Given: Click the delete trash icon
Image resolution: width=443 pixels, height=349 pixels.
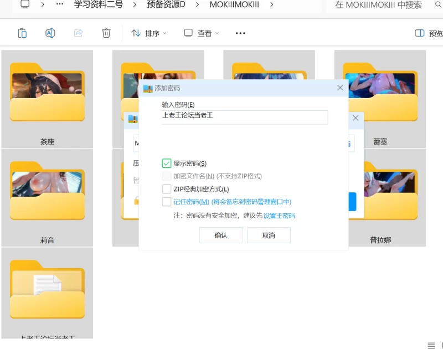Looking at the screenshot, I should [x=106, y=33].
